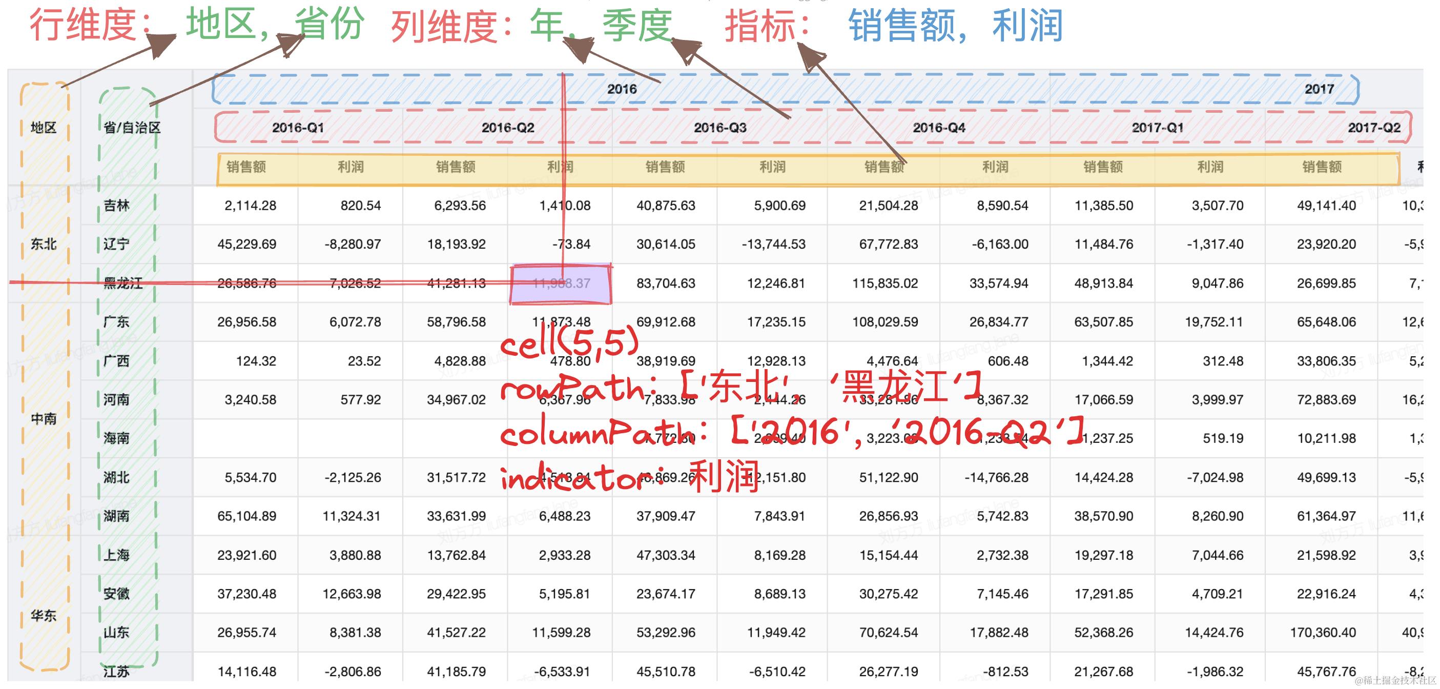
Task: Click the 销售额 indicator under 2016-Q1
Action: (246, 167)
